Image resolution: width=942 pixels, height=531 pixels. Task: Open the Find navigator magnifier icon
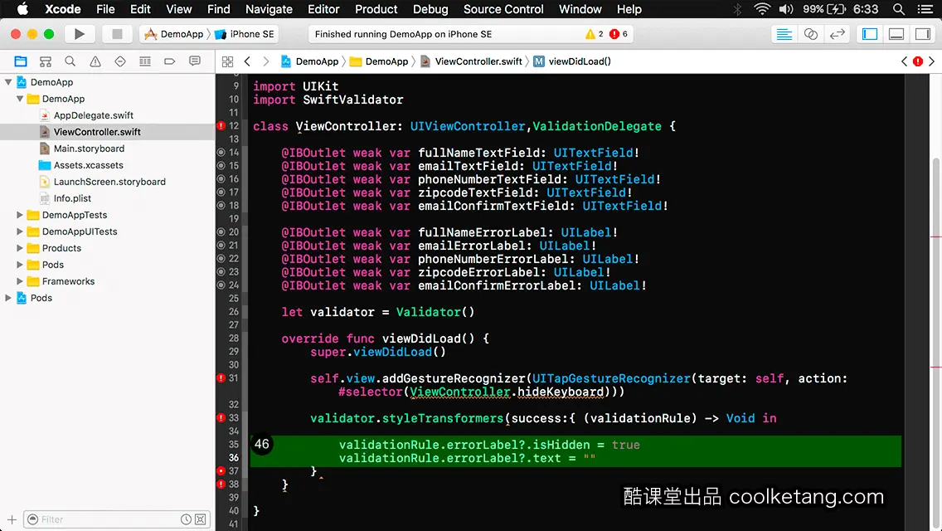[70, 61]
